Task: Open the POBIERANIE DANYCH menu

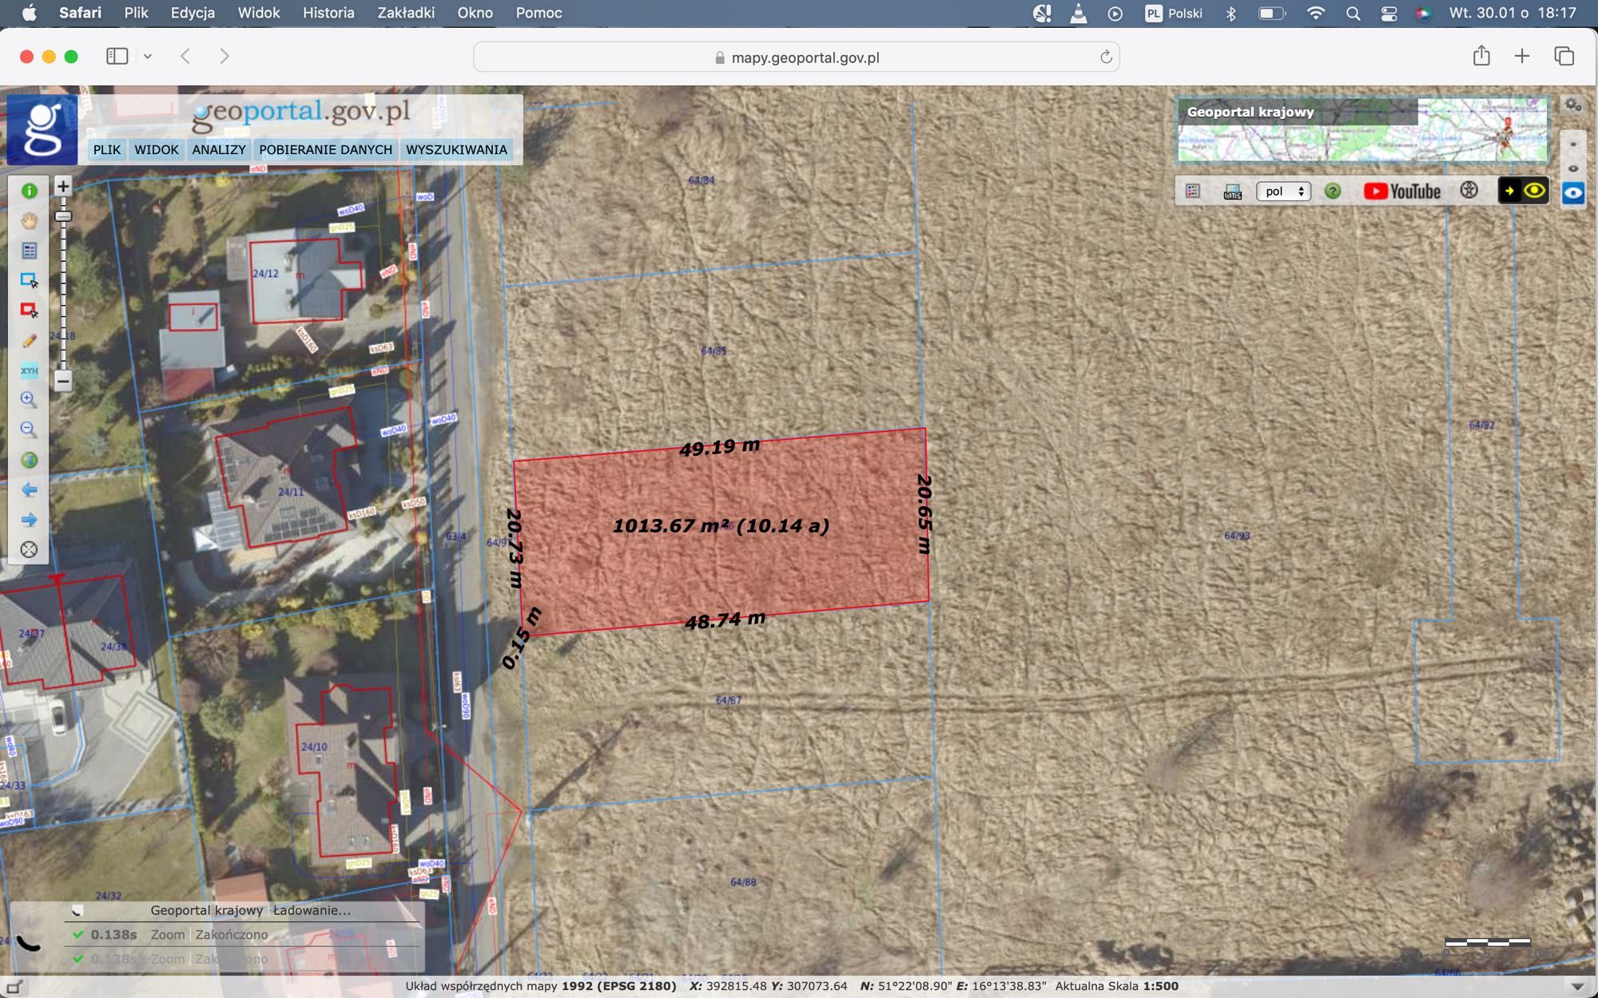Action: click(325, 149)
